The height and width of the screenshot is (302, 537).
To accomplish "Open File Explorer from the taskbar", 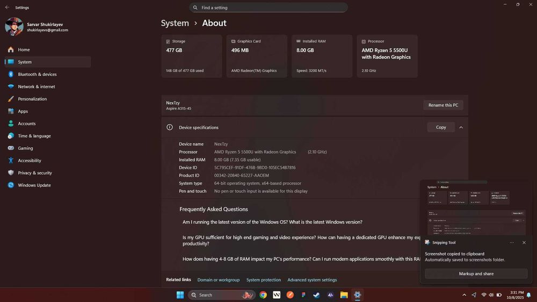I will (344, 295).
